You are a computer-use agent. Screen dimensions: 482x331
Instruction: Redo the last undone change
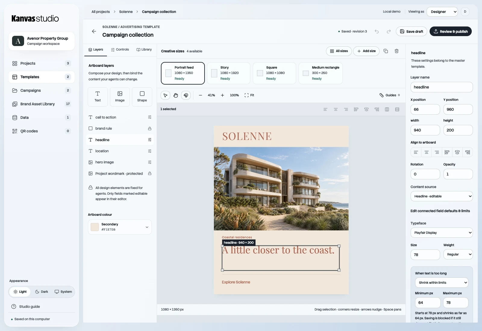pos(389,31)
